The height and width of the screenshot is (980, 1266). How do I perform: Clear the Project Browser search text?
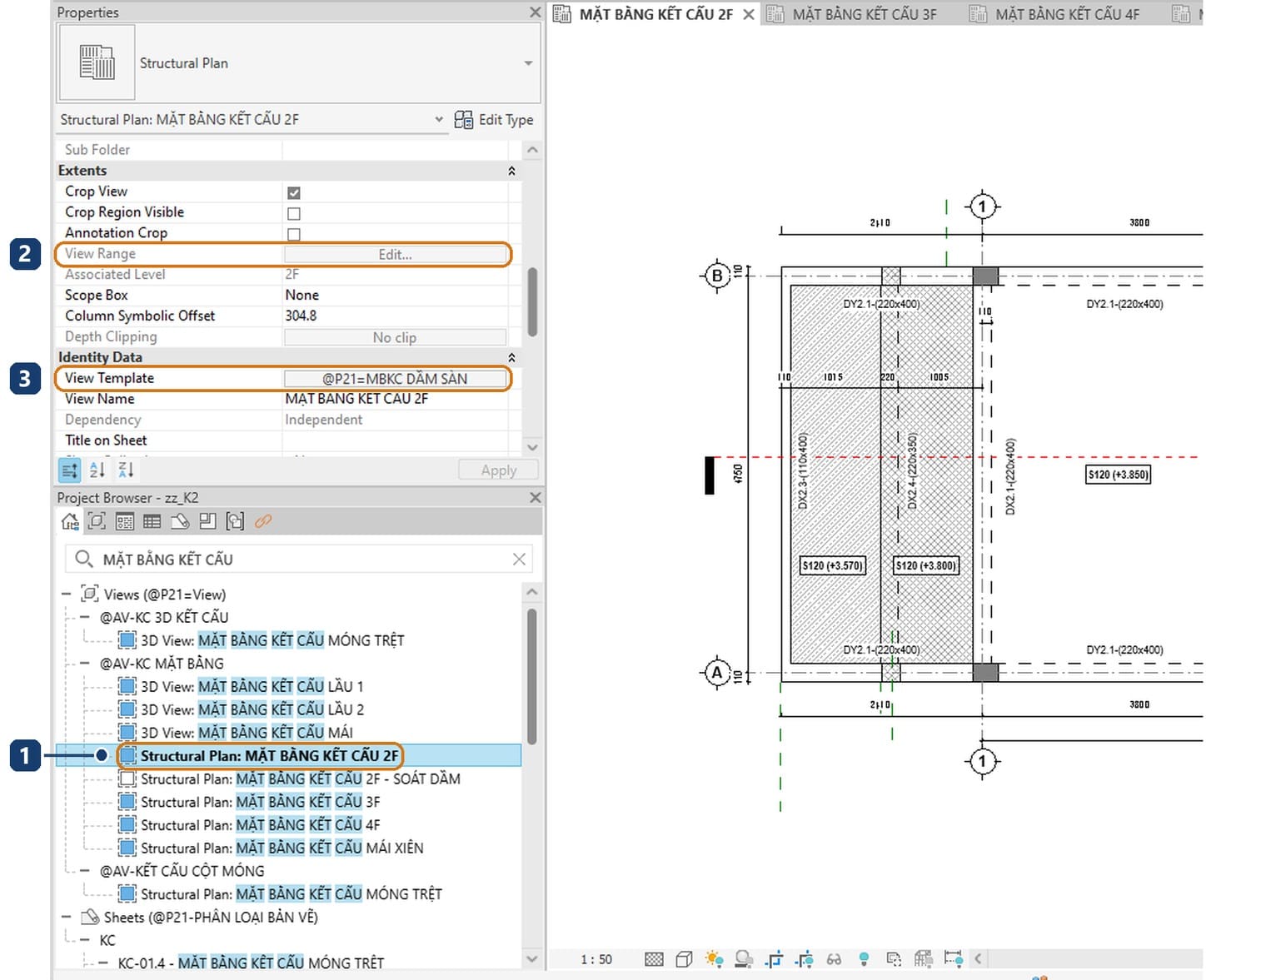tap(519, 559)
